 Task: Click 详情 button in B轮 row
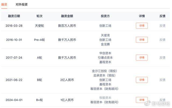click(x=142, y=80)
